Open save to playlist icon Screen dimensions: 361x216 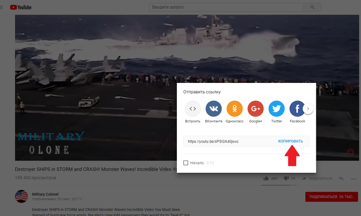point(342,179)
